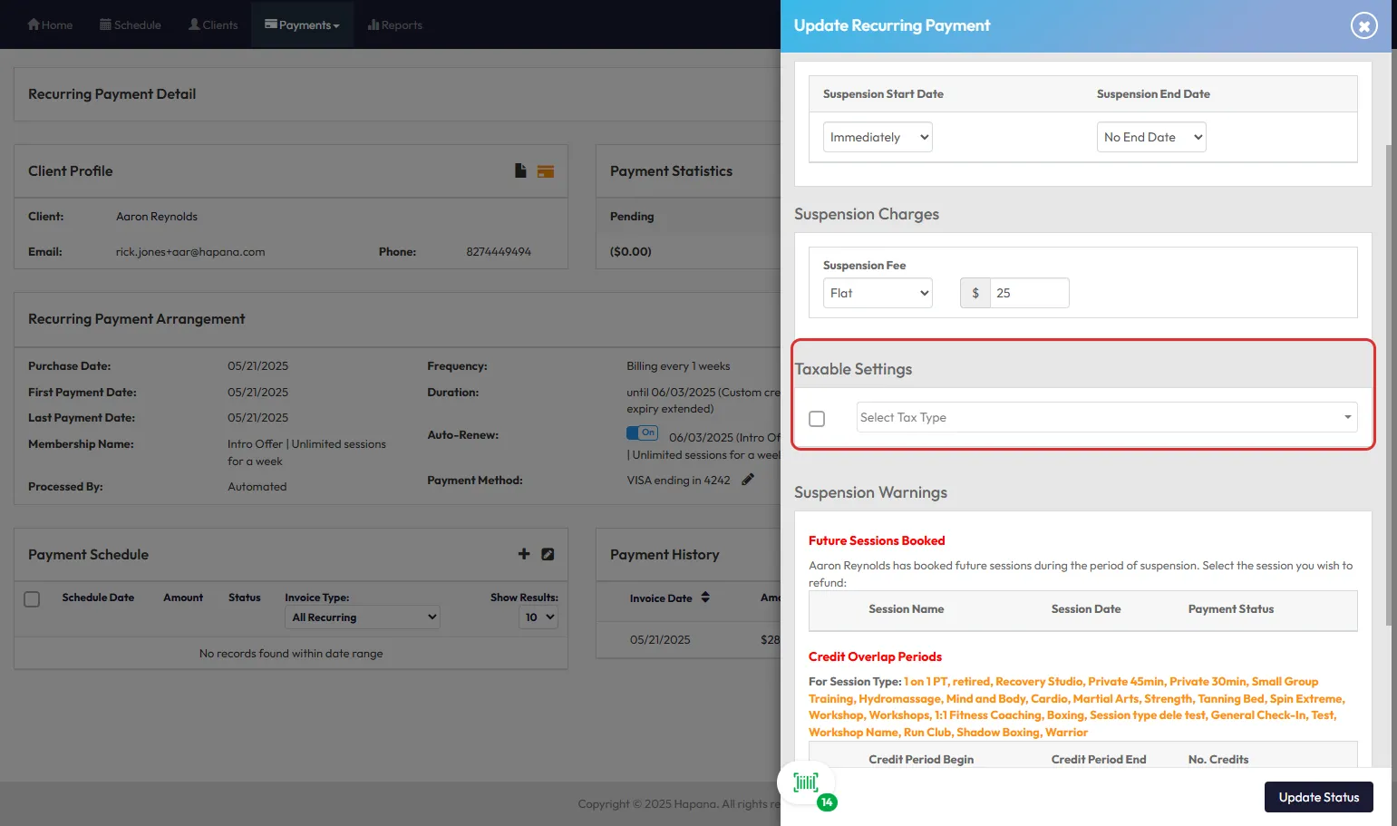Go to the Reports tab

click(394, 24)
